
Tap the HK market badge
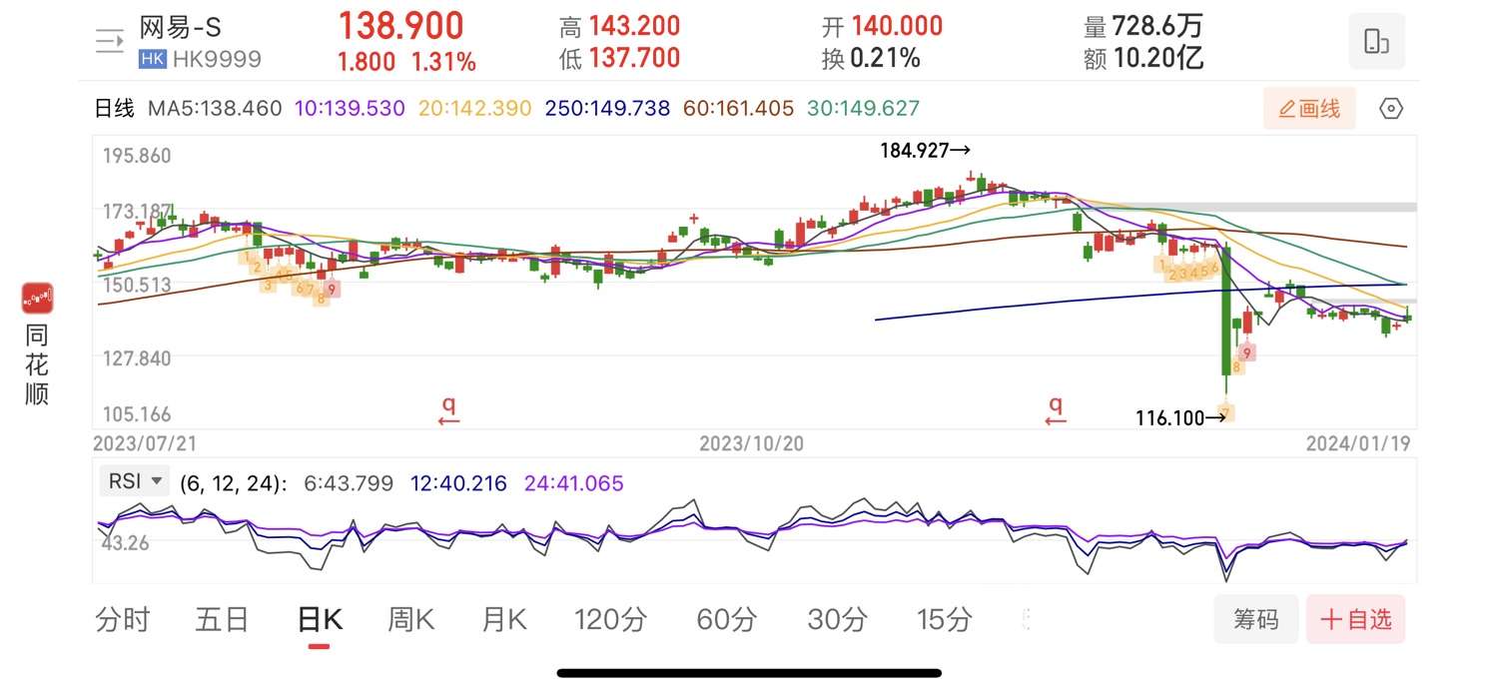point(152,59)
